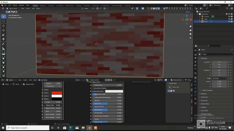Select the Cursor tool

[x=4, y=21]
